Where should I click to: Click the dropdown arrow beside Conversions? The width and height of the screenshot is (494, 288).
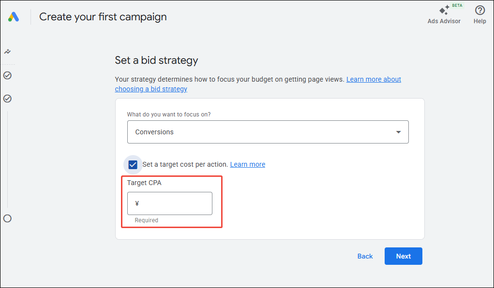click(398, 131)
